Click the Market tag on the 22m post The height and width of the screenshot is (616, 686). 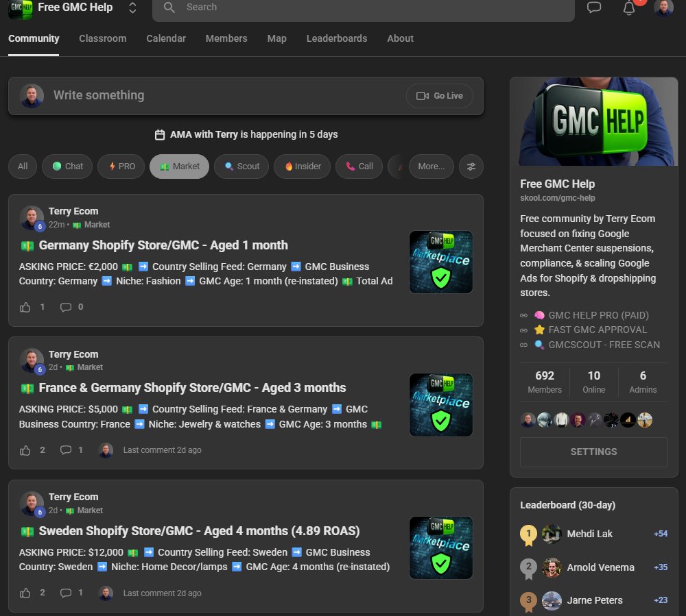91,225
